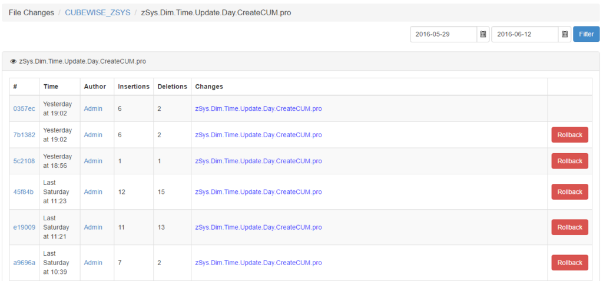Rollback commit e19009

point(569,227)
